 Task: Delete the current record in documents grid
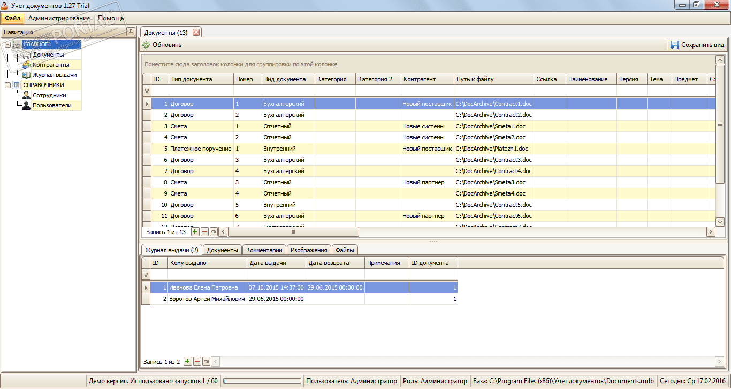pyautogui.click(x=204, y=231)
